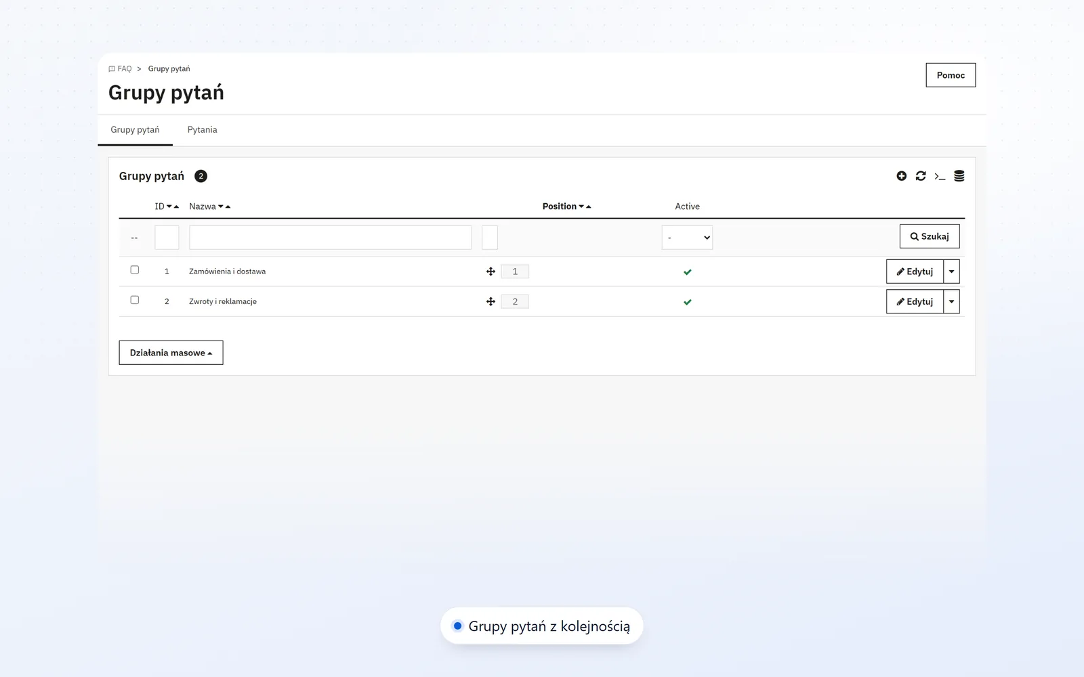
Task: Open the Pomoc help button
Action: point(951,75)
